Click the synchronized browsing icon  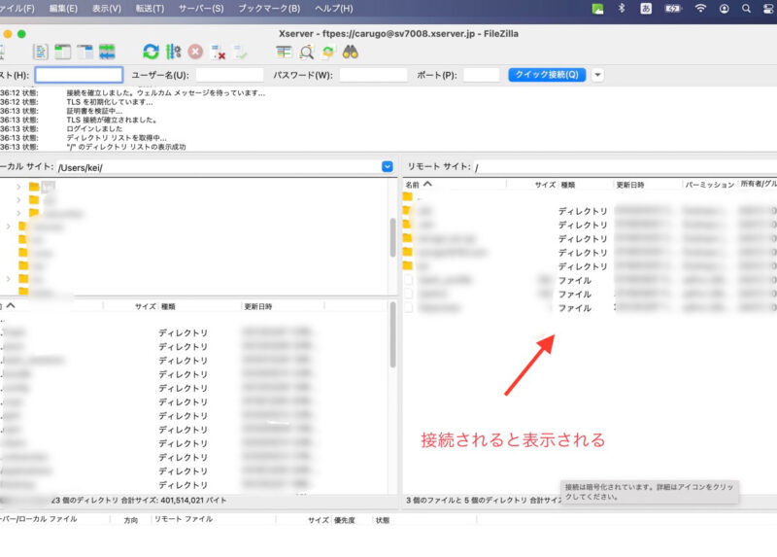click(328, 52)
